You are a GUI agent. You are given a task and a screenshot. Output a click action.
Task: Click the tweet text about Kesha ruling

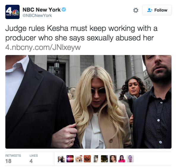click(81, 33)
